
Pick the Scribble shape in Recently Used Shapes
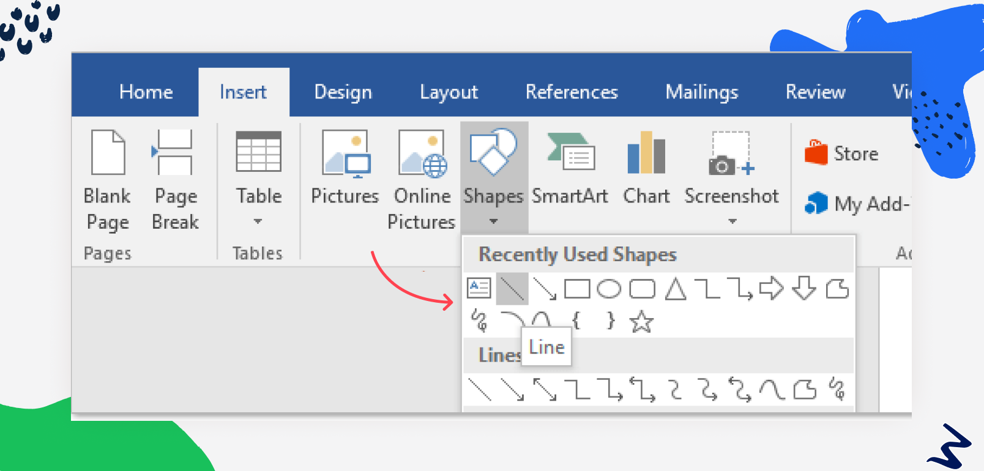click(x=479, y=321)
